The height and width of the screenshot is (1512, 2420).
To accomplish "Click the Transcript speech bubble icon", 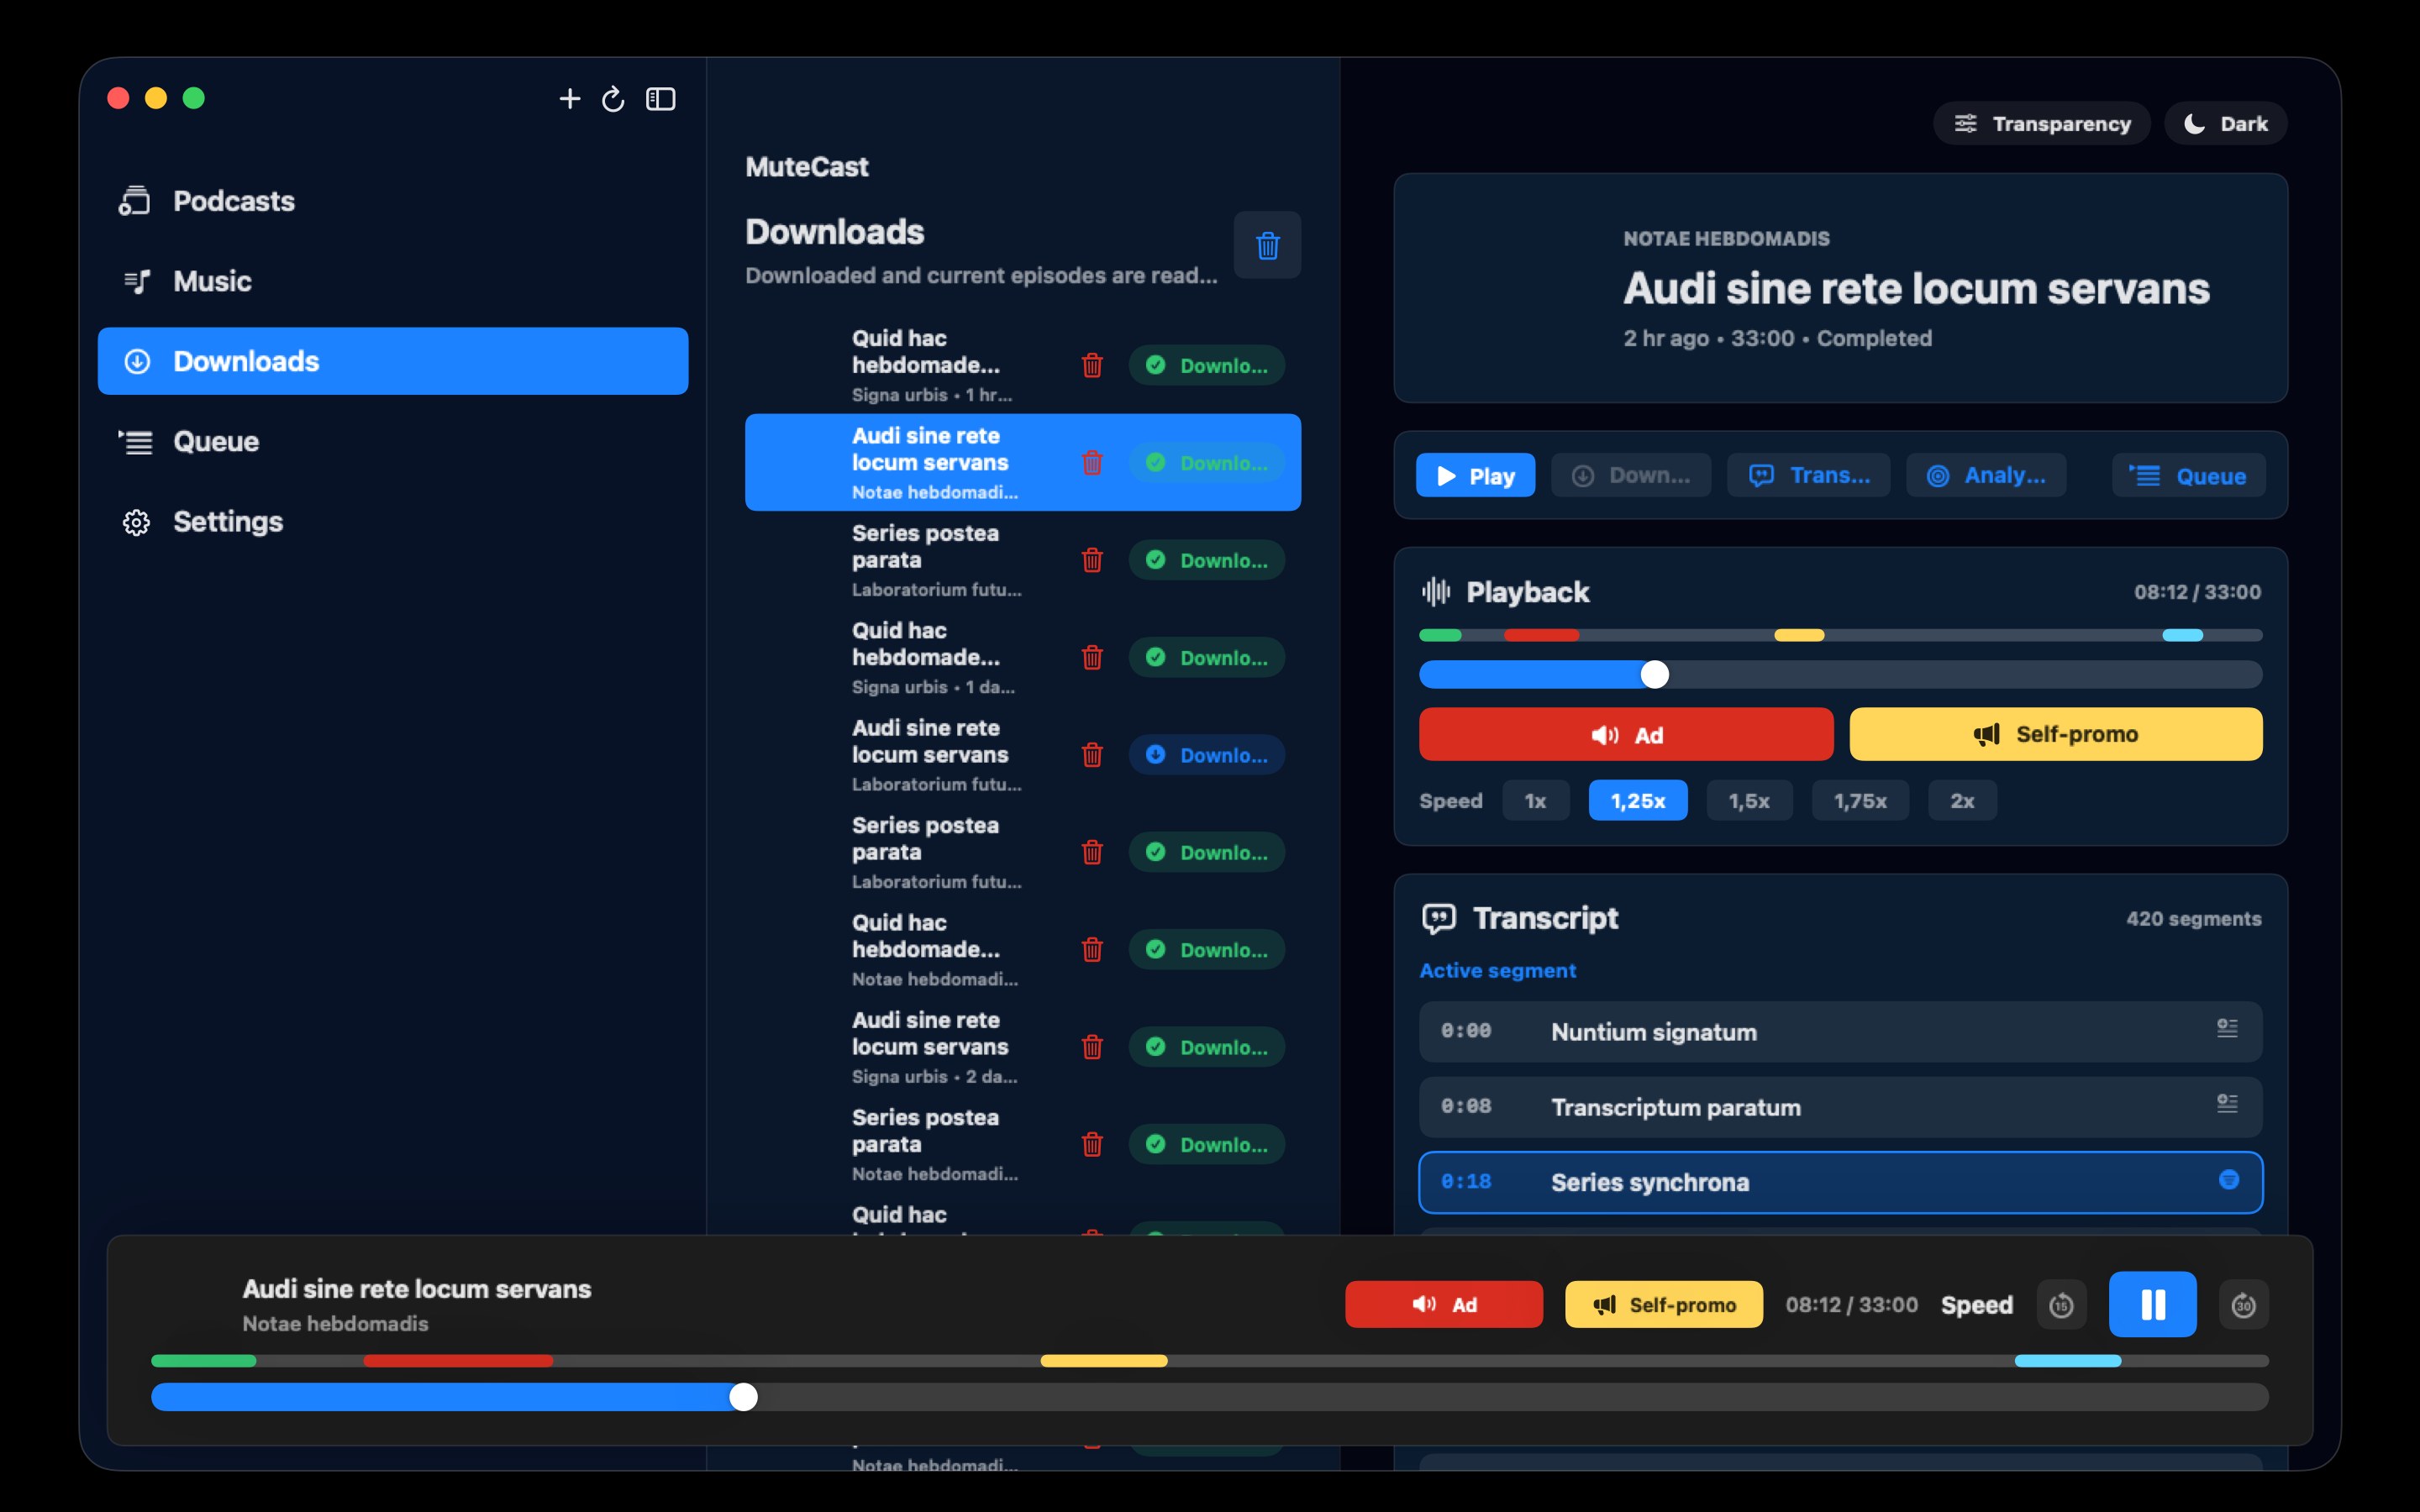I will 1439,918.
